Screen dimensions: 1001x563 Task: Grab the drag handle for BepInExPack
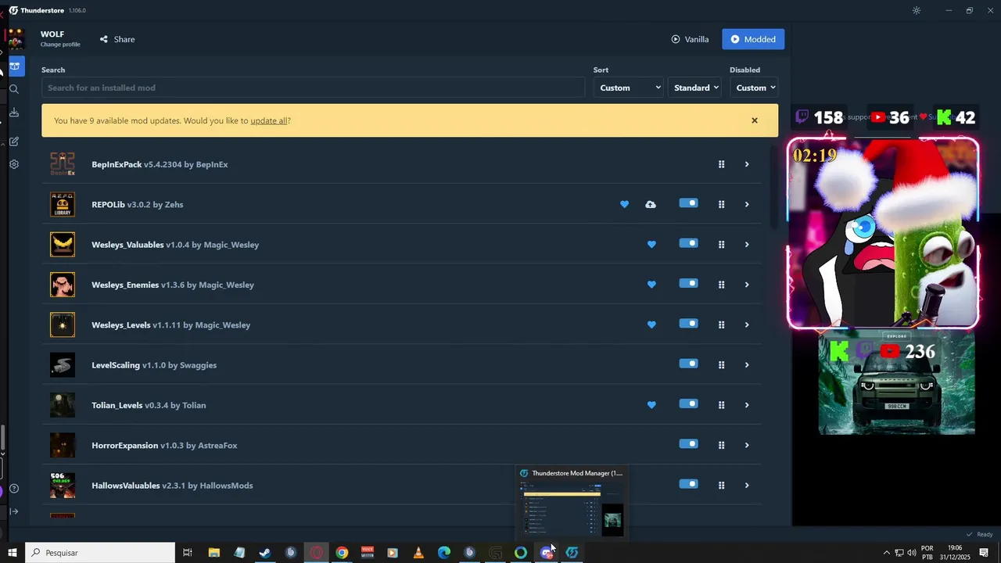pyautogui.click(x=721, y=164)
